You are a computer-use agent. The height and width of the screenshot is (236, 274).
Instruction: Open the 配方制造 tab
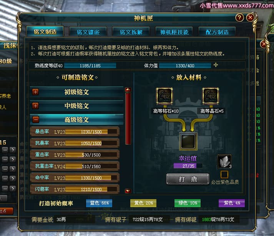click(217, 32)
